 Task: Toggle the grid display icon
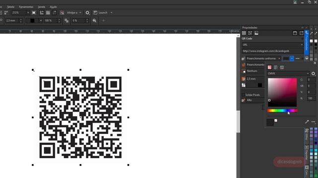pyautogui.click(x=48, y=13)
